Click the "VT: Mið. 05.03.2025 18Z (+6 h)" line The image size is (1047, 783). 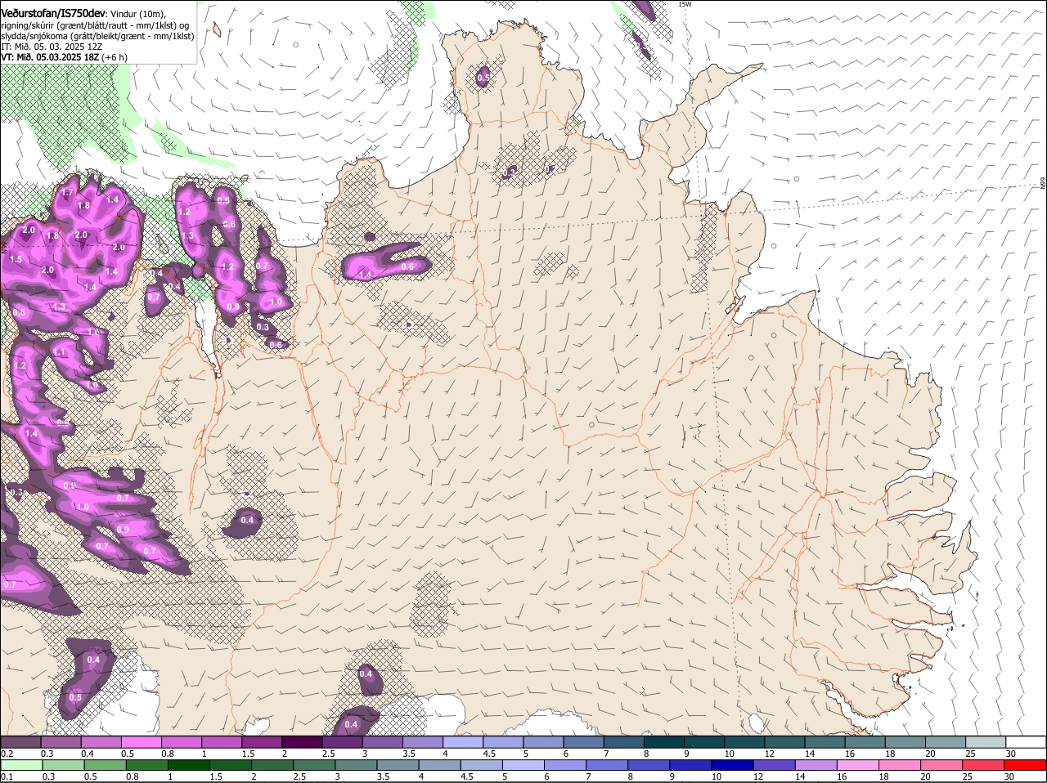pyautogui.click(x=64, y=57)
